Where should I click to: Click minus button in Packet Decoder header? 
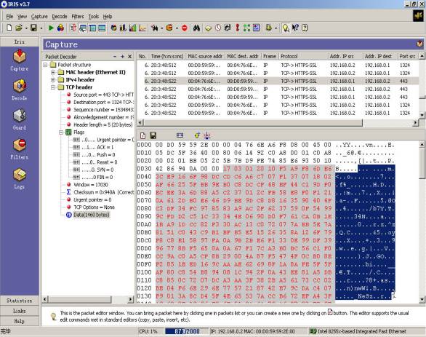click(x=115, y=57)
